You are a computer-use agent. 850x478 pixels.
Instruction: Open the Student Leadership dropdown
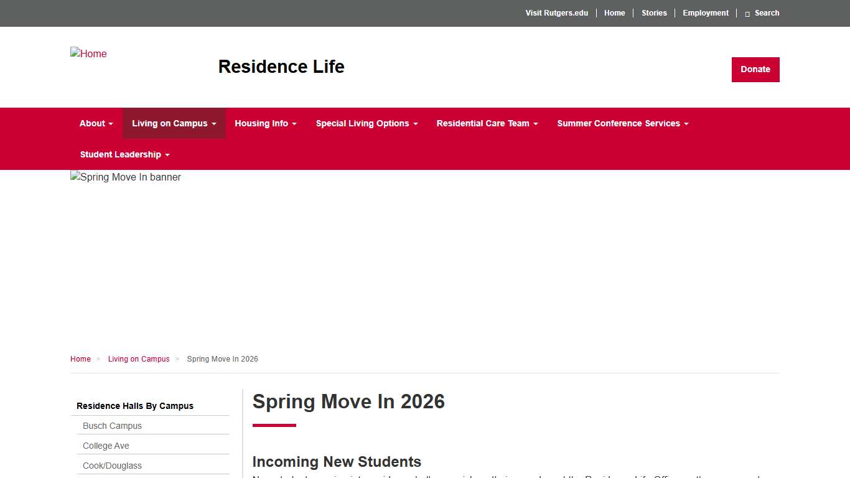123,154
